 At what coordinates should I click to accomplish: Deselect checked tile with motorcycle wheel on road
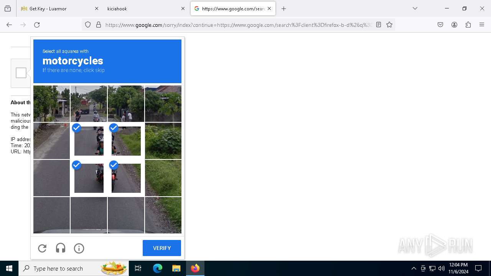pyautogui.click(x=126, y=178)
